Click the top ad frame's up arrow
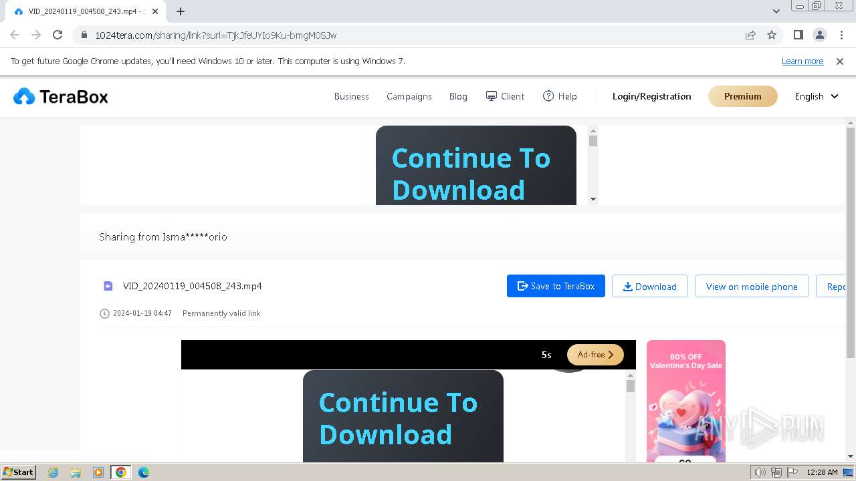 pyautogui.click(x=593, y=131)
